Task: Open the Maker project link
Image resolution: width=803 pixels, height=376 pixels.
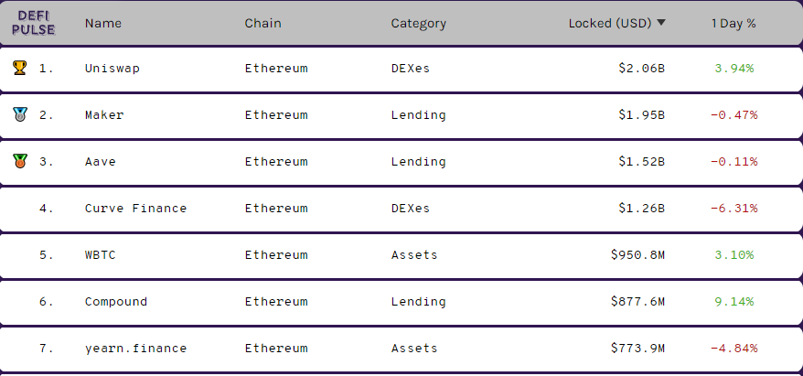Action: (104, 114)
